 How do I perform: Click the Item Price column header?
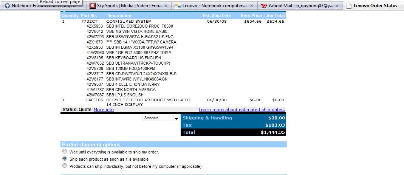pyautogui.click(x=251, y=15)
